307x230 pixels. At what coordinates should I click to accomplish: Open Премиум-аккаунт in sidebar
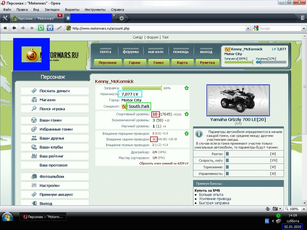(x=55, y=194)
